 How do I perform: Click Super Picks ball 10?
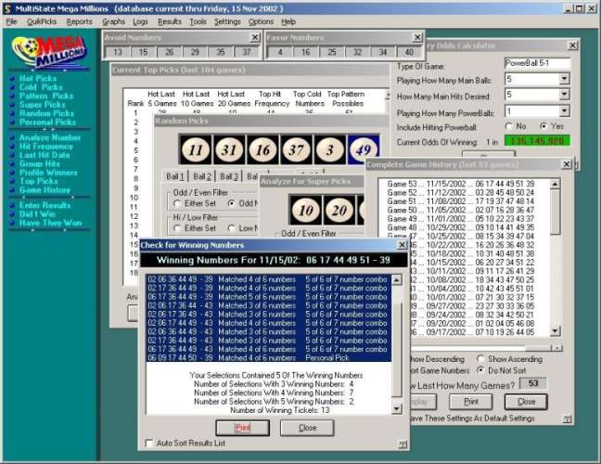[x=305, y=210]
